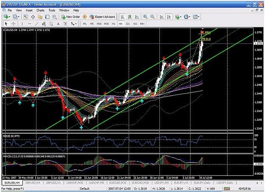265x192 pixels.
Task: Open the Strategy Tester magnifier icon
Action: tap(54, 17)
